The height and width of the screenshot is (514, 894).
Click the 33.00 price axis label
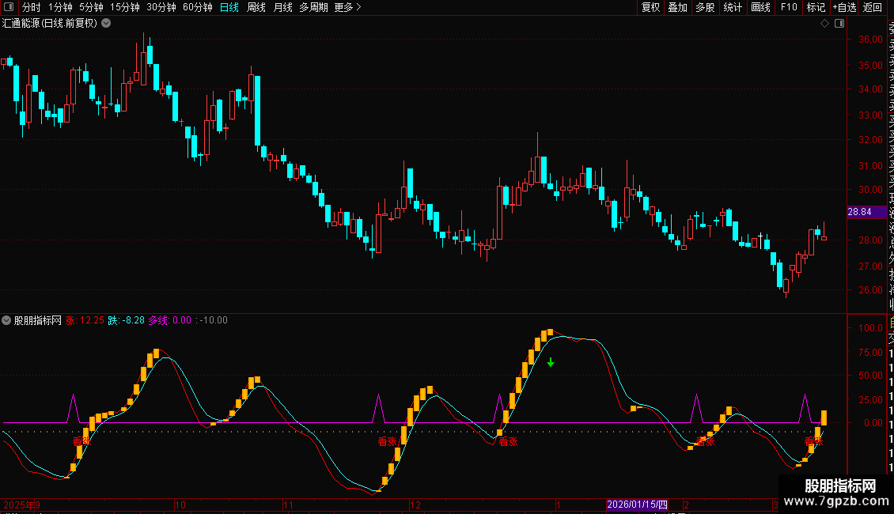coord(870,115)
